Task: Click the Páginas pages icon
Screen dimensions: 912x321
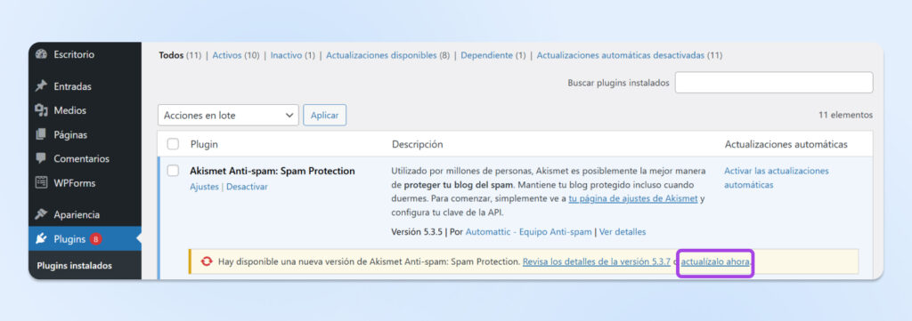Action: coord(41,134)
